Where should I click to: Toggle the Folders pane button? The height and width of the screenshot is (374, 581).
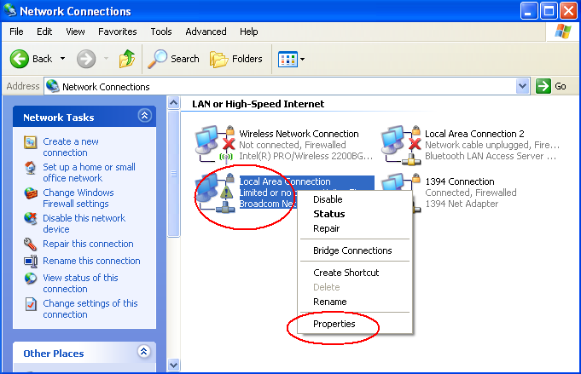coord(236,59)
